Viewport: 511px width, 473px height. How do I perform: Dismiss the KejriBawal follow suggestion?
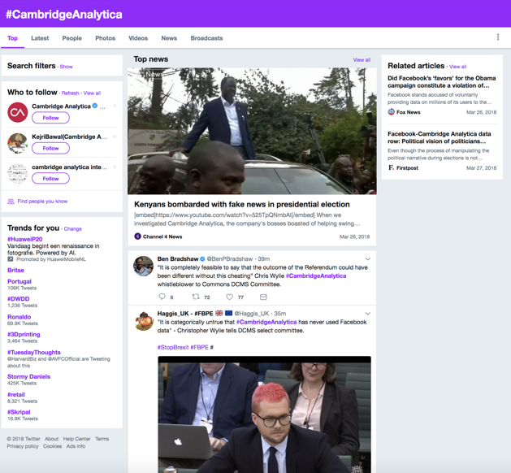tap(115, 137)
